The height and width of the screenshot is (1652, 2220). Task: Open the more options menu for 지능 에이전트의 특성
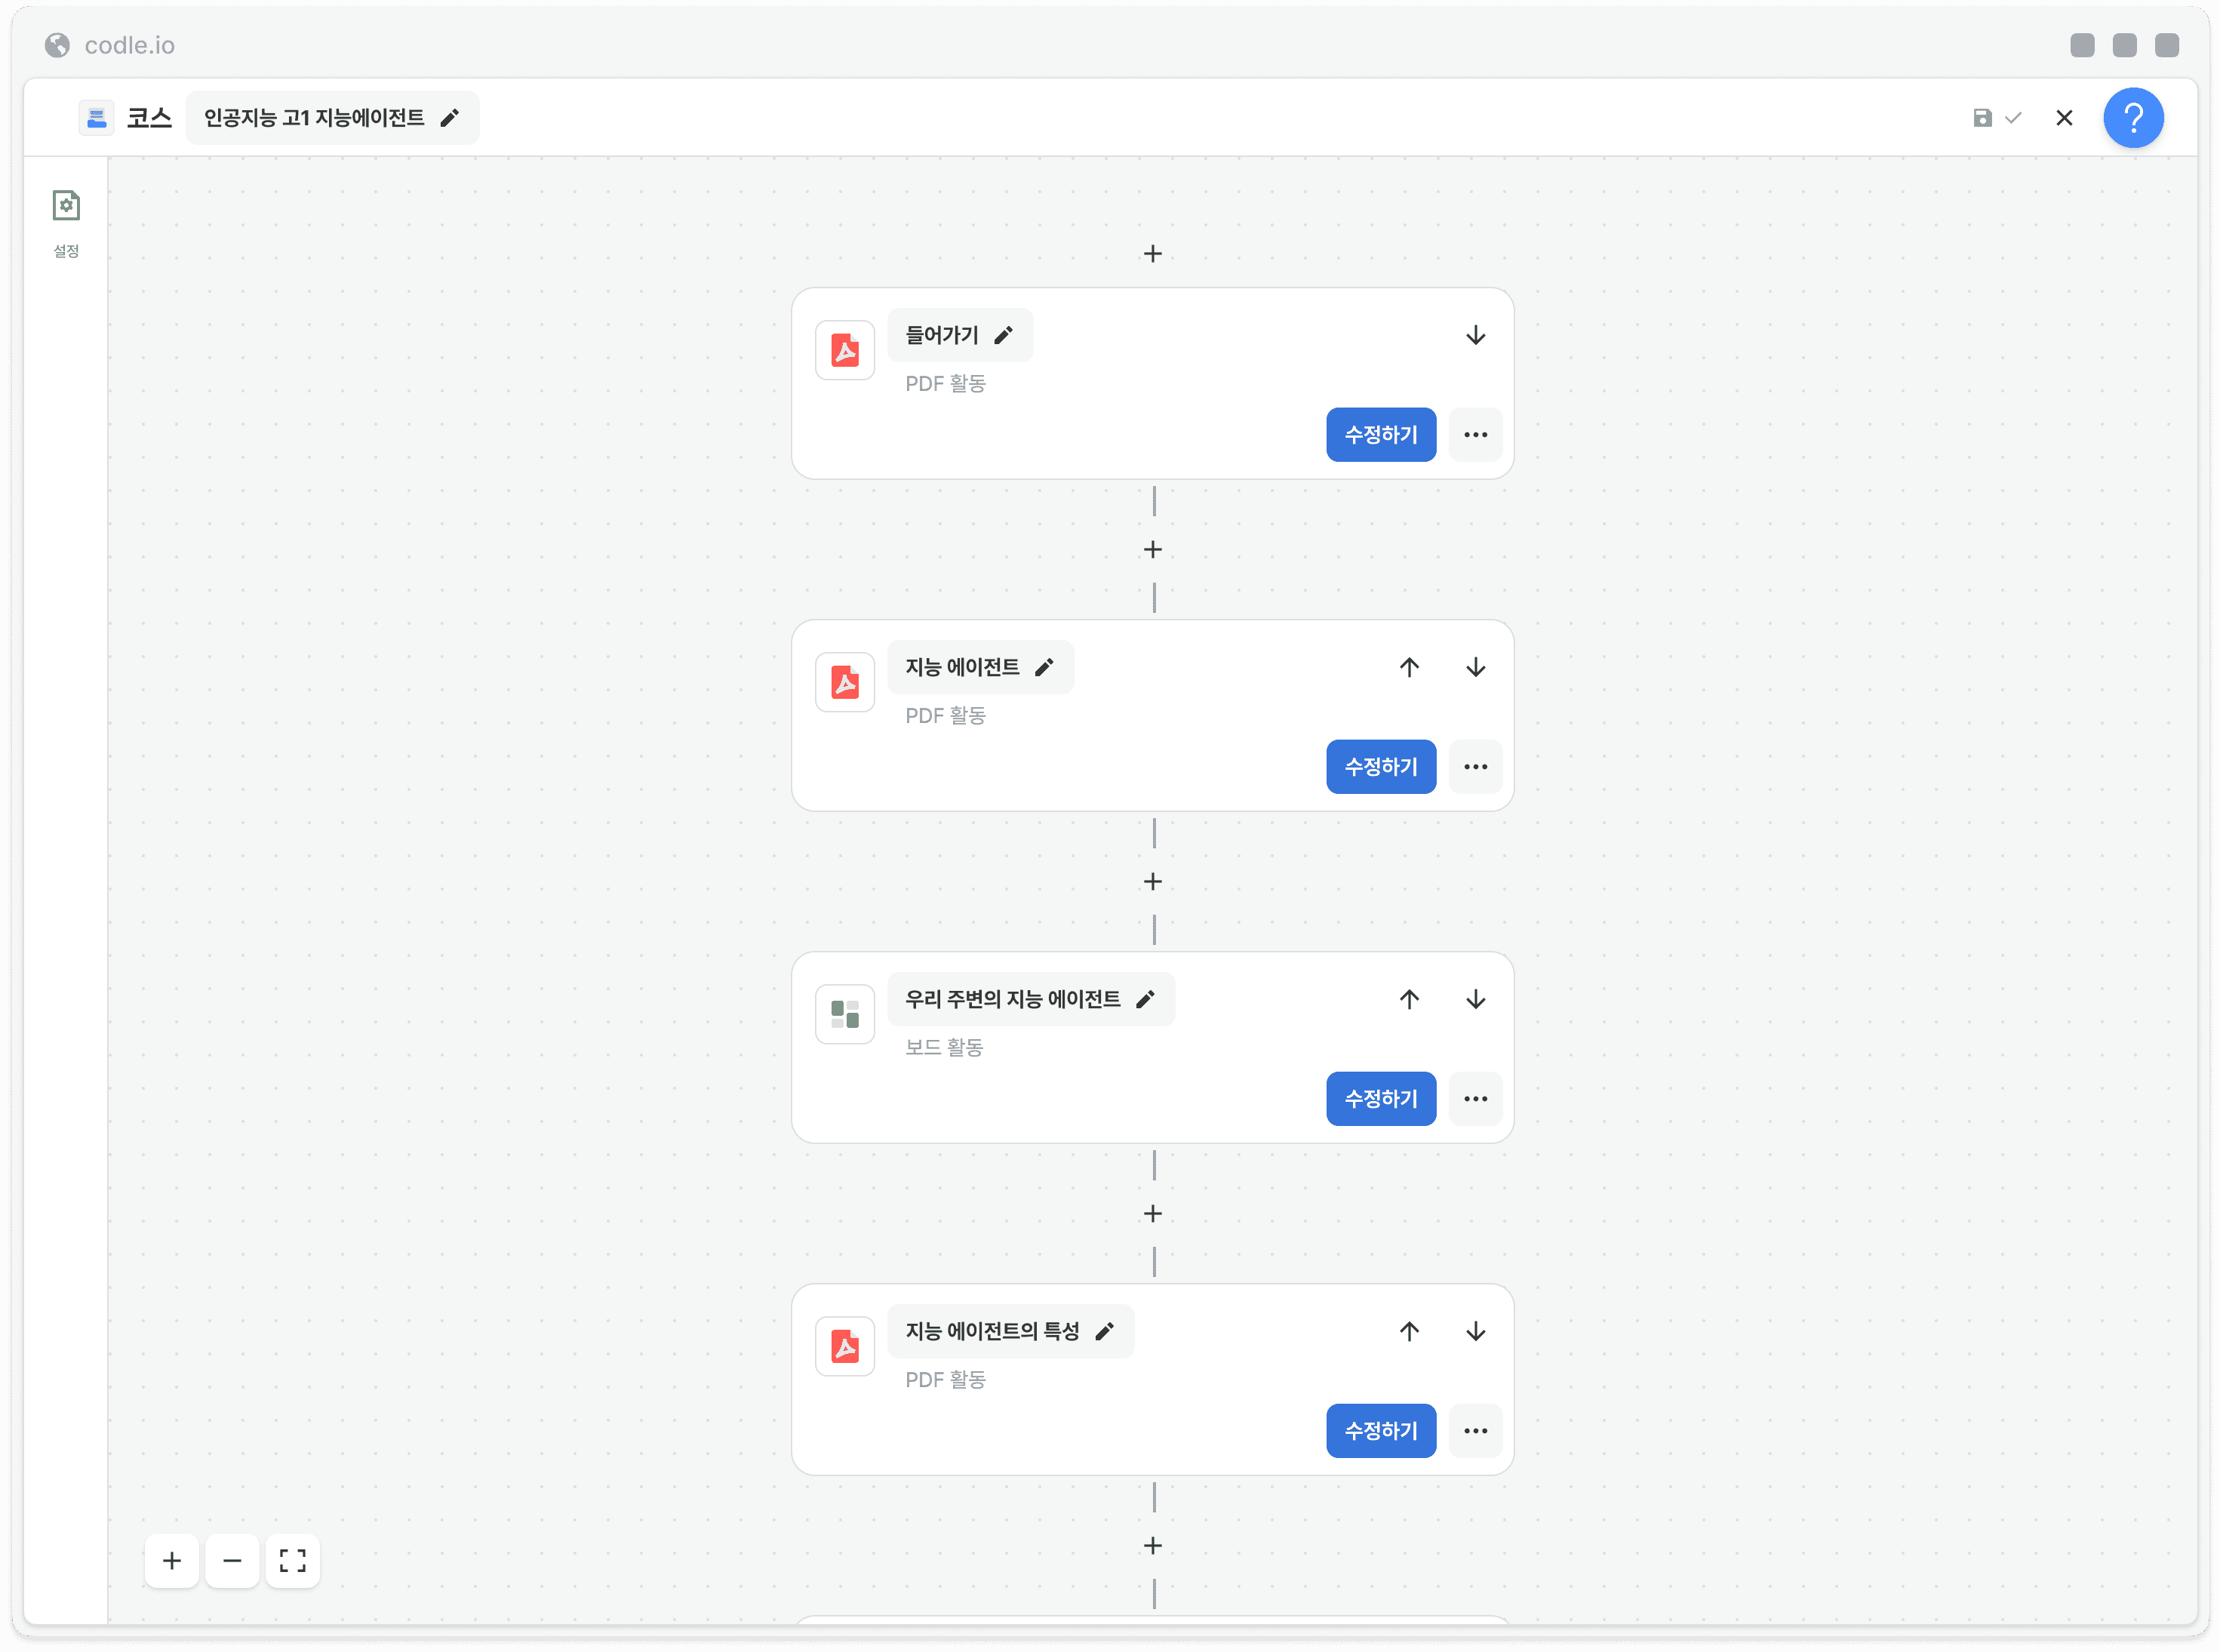(1475, 1431)
